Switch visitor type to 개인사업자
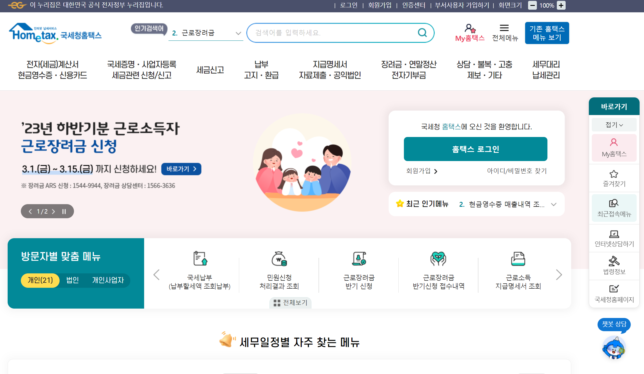 108,280
